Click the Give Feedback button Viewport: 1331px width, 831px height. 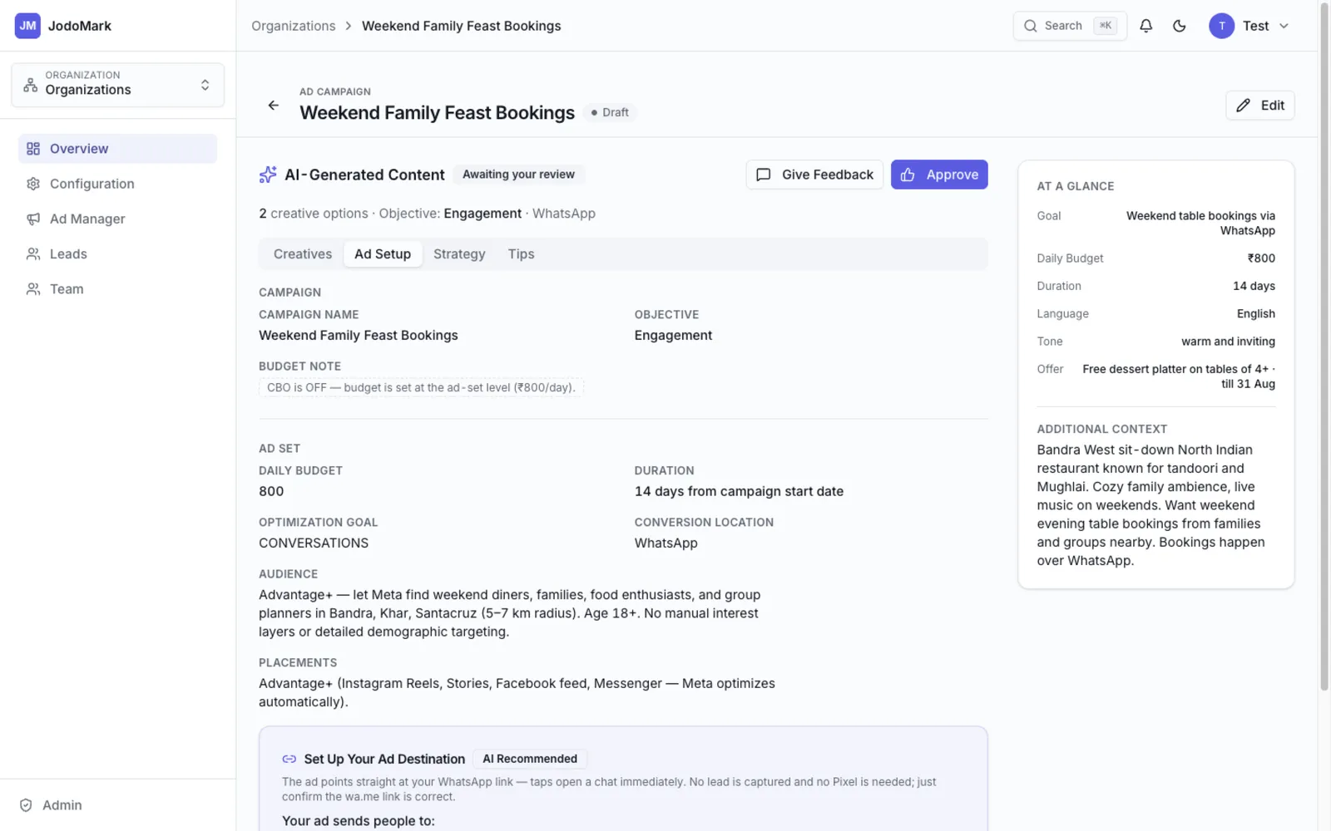(x=814, y=175)
